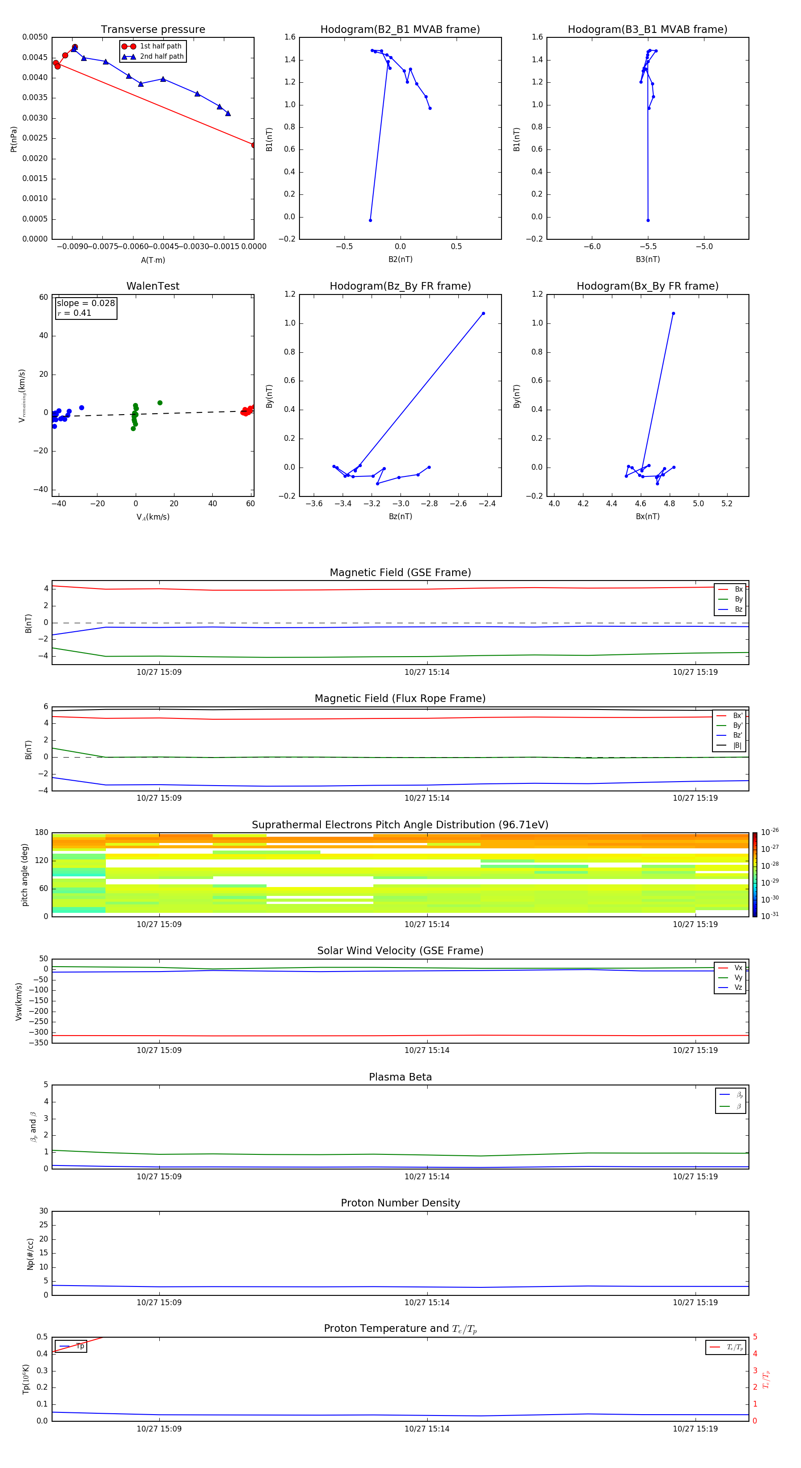
Task: Click the Bx(nT) x-axis label
Action: coord(647,516)
